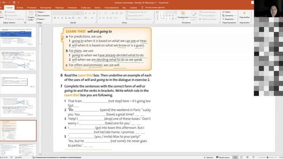Image resolution: width=283 pixels, height=159 pixels.
Task: Click the slide panel scroll down arrow
Action: (x=40, y=154)
